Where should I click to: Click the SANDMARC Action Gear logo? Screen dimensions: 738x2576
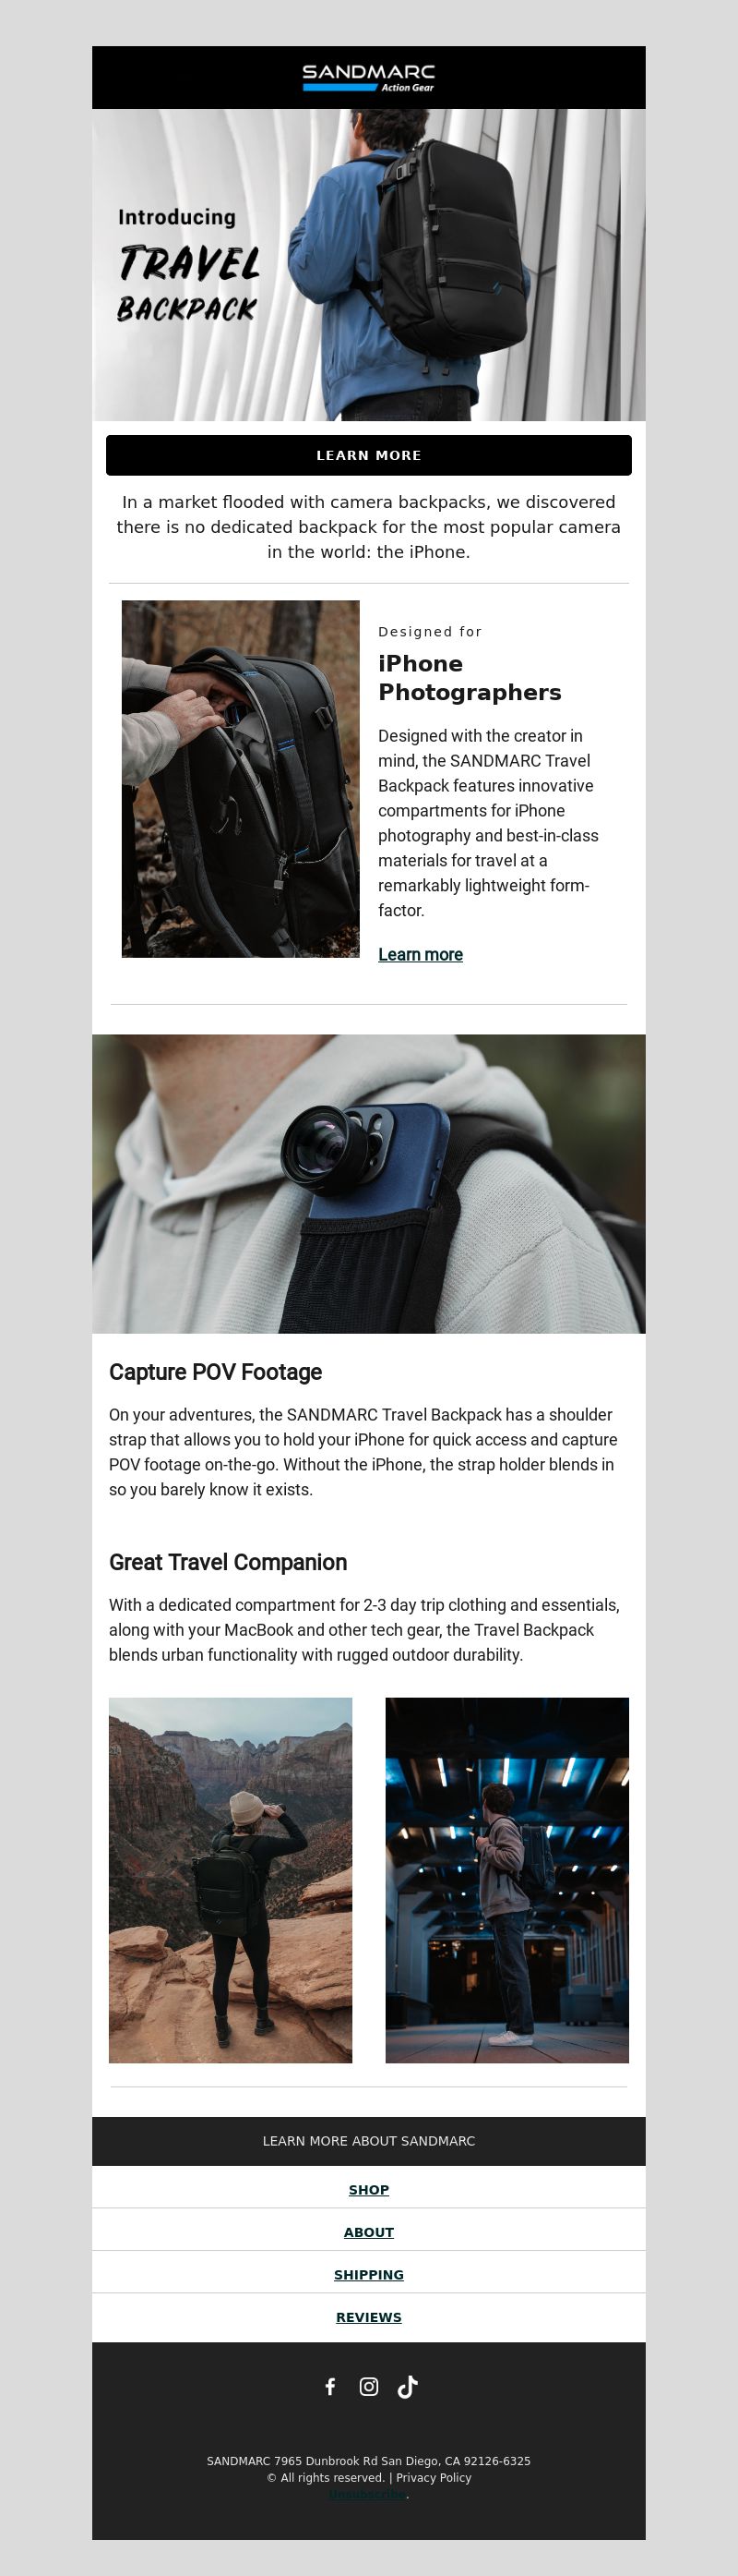[368, 78]
